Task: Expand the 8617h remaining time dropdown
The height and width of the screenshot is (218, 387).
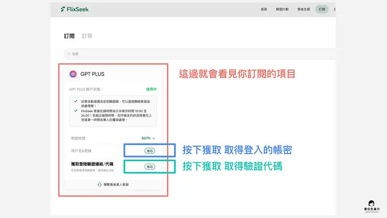Action: pos(149,139)
